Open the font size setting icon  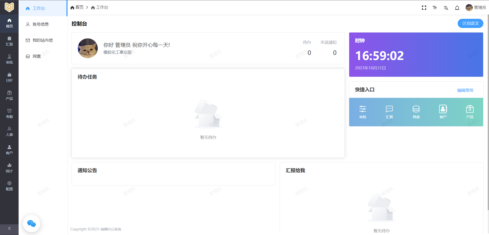(x=435, y=8)
